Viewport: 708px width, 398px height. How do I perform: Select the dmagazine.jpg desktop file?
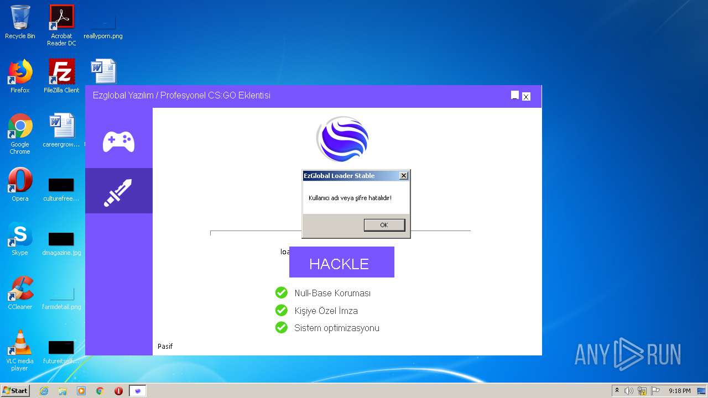(x=61, y=244)
